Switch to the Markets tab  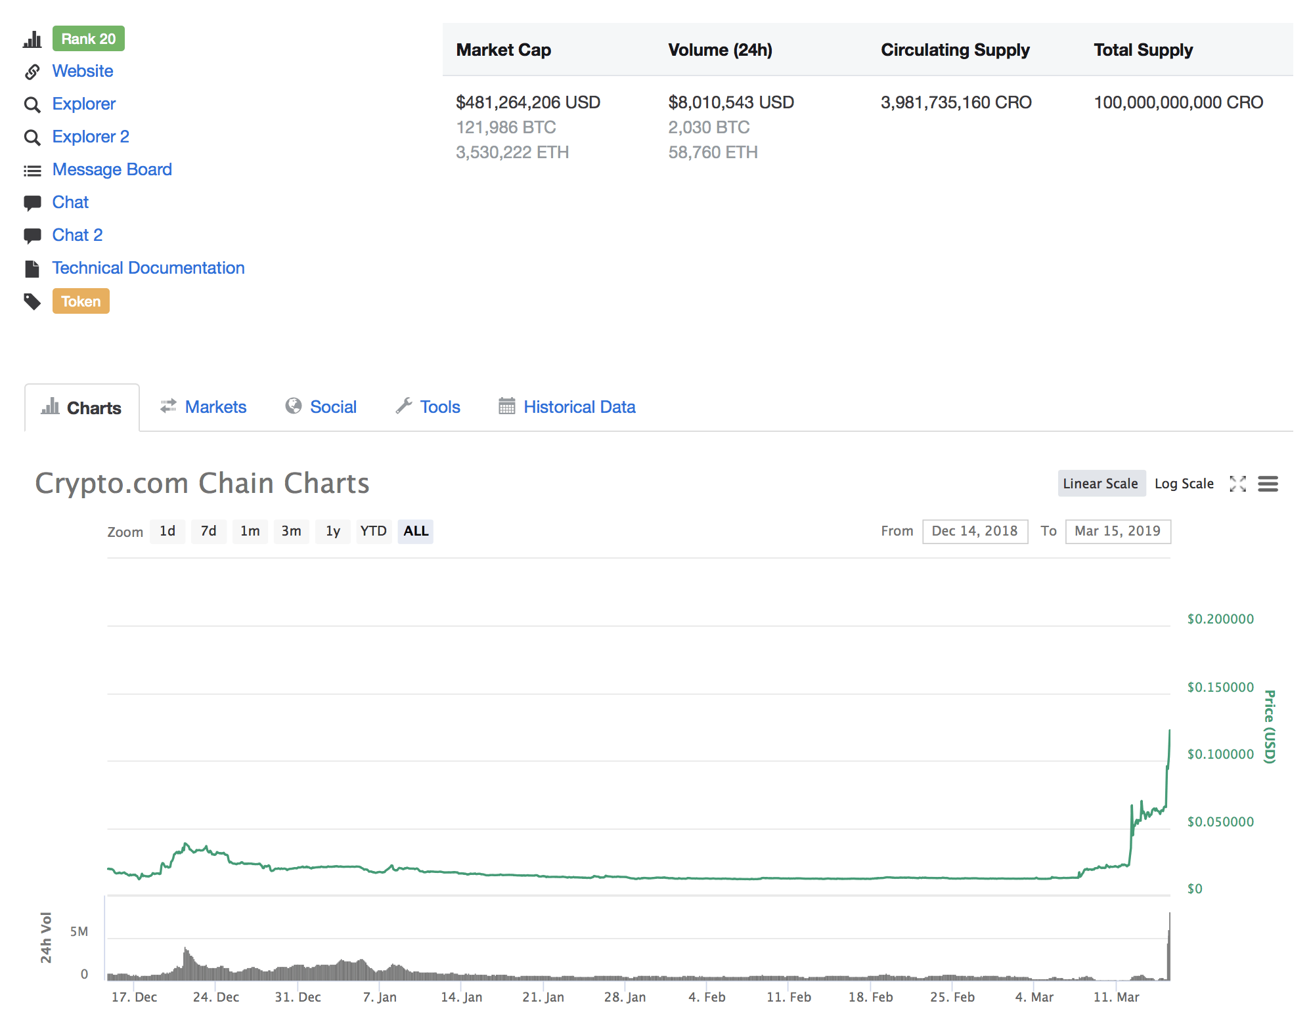204,407
